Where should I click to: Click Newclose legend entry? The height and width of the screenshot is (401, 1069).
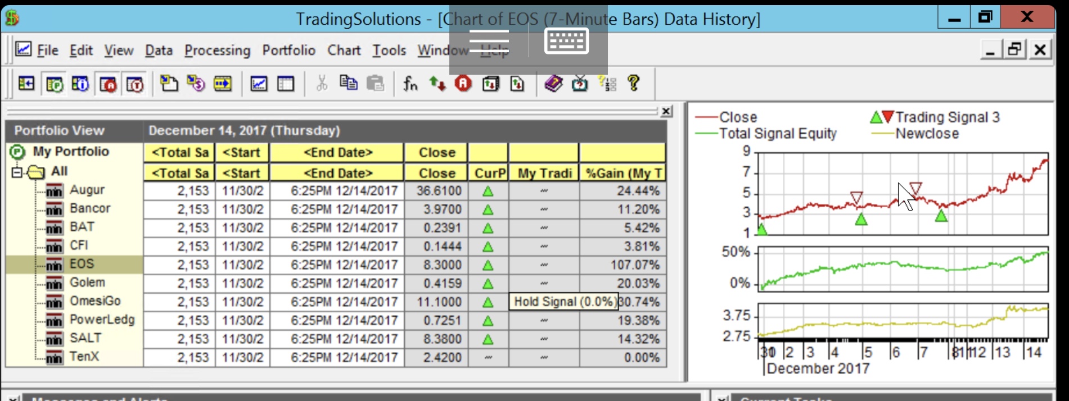coord(915,134)
